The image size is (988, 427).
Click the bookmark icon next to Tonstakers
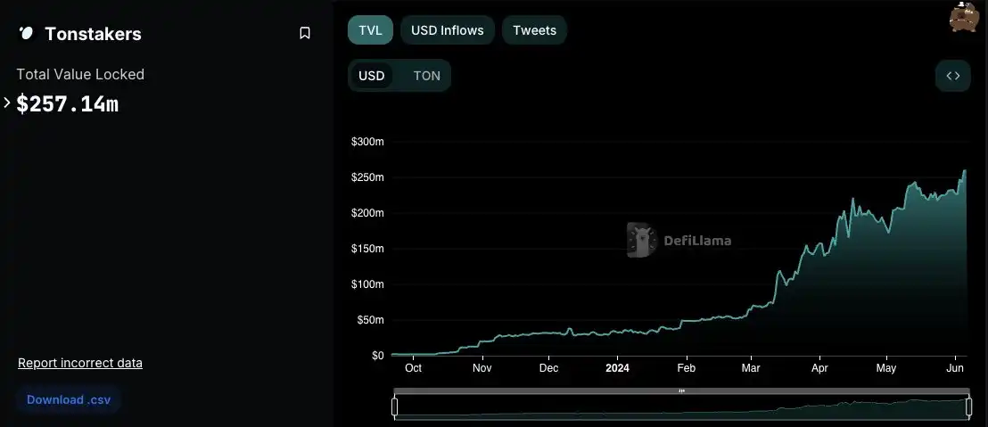click(x=305, y=34)
